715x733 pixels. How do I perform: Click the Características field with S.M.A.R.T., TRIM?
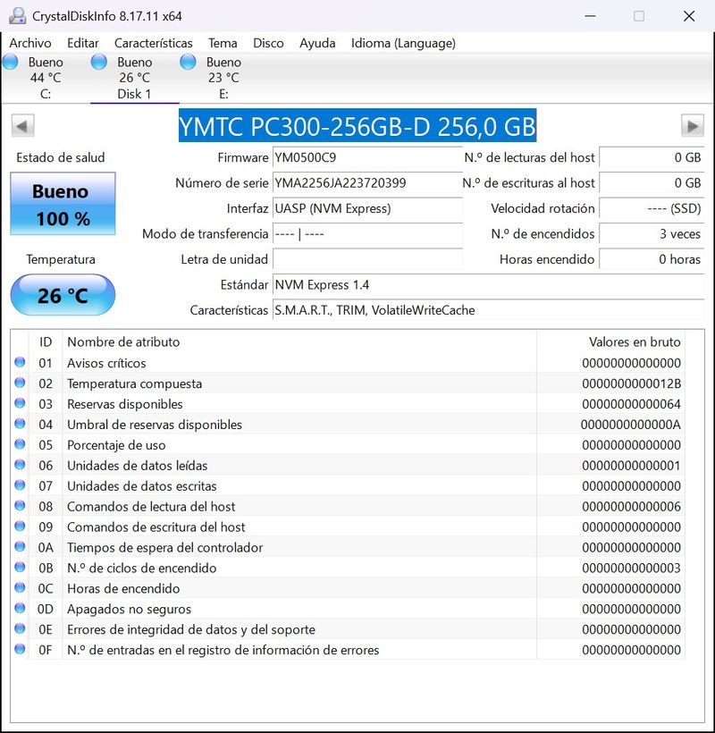click(x=488, y=310)
